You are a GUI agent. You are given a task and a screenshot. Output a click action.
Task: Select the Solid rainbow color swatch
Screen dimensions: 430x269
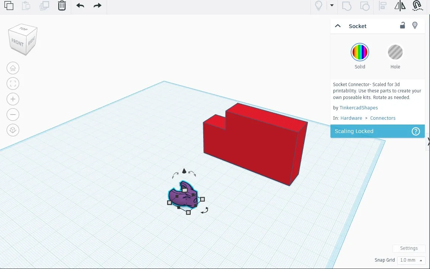click(360, 52)
